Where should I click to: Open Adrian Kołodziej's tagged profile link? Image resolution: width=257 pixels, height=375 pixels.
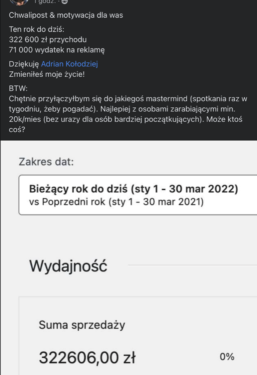point(69,64)
